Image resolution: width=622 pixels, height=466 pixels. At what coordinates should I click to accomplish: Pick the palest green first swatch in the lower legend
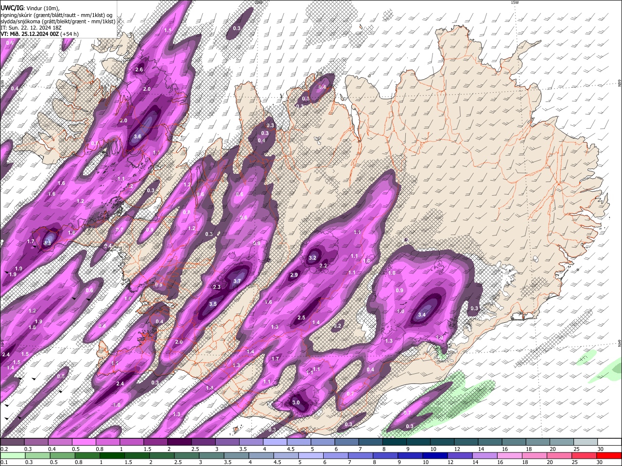point(13,455)
